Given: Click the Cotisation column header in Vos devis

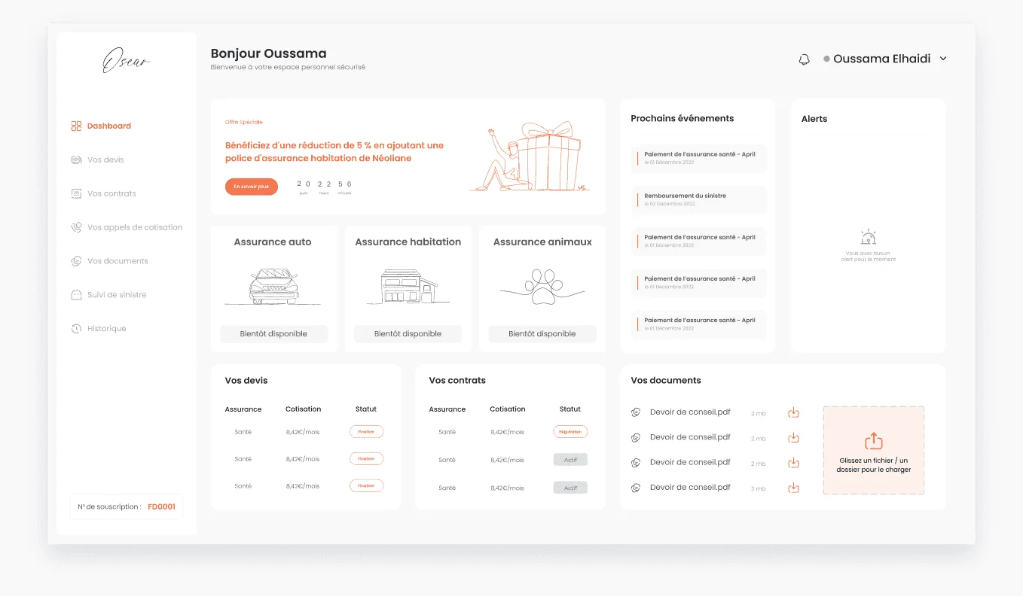Looking at the screenshot, I should pyautogui.click(x=304, y=409).
